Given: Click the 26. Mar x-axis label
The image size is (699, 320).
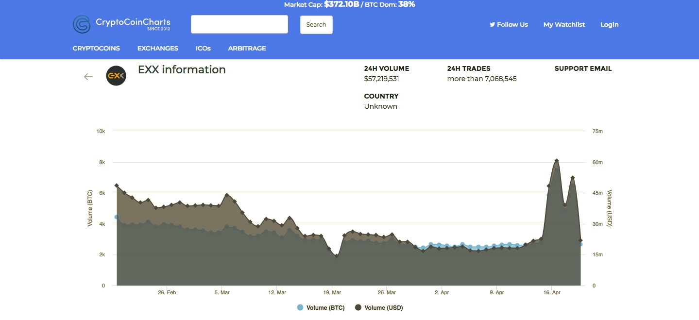Looking at the screenshot, I should tap(387, 293).
